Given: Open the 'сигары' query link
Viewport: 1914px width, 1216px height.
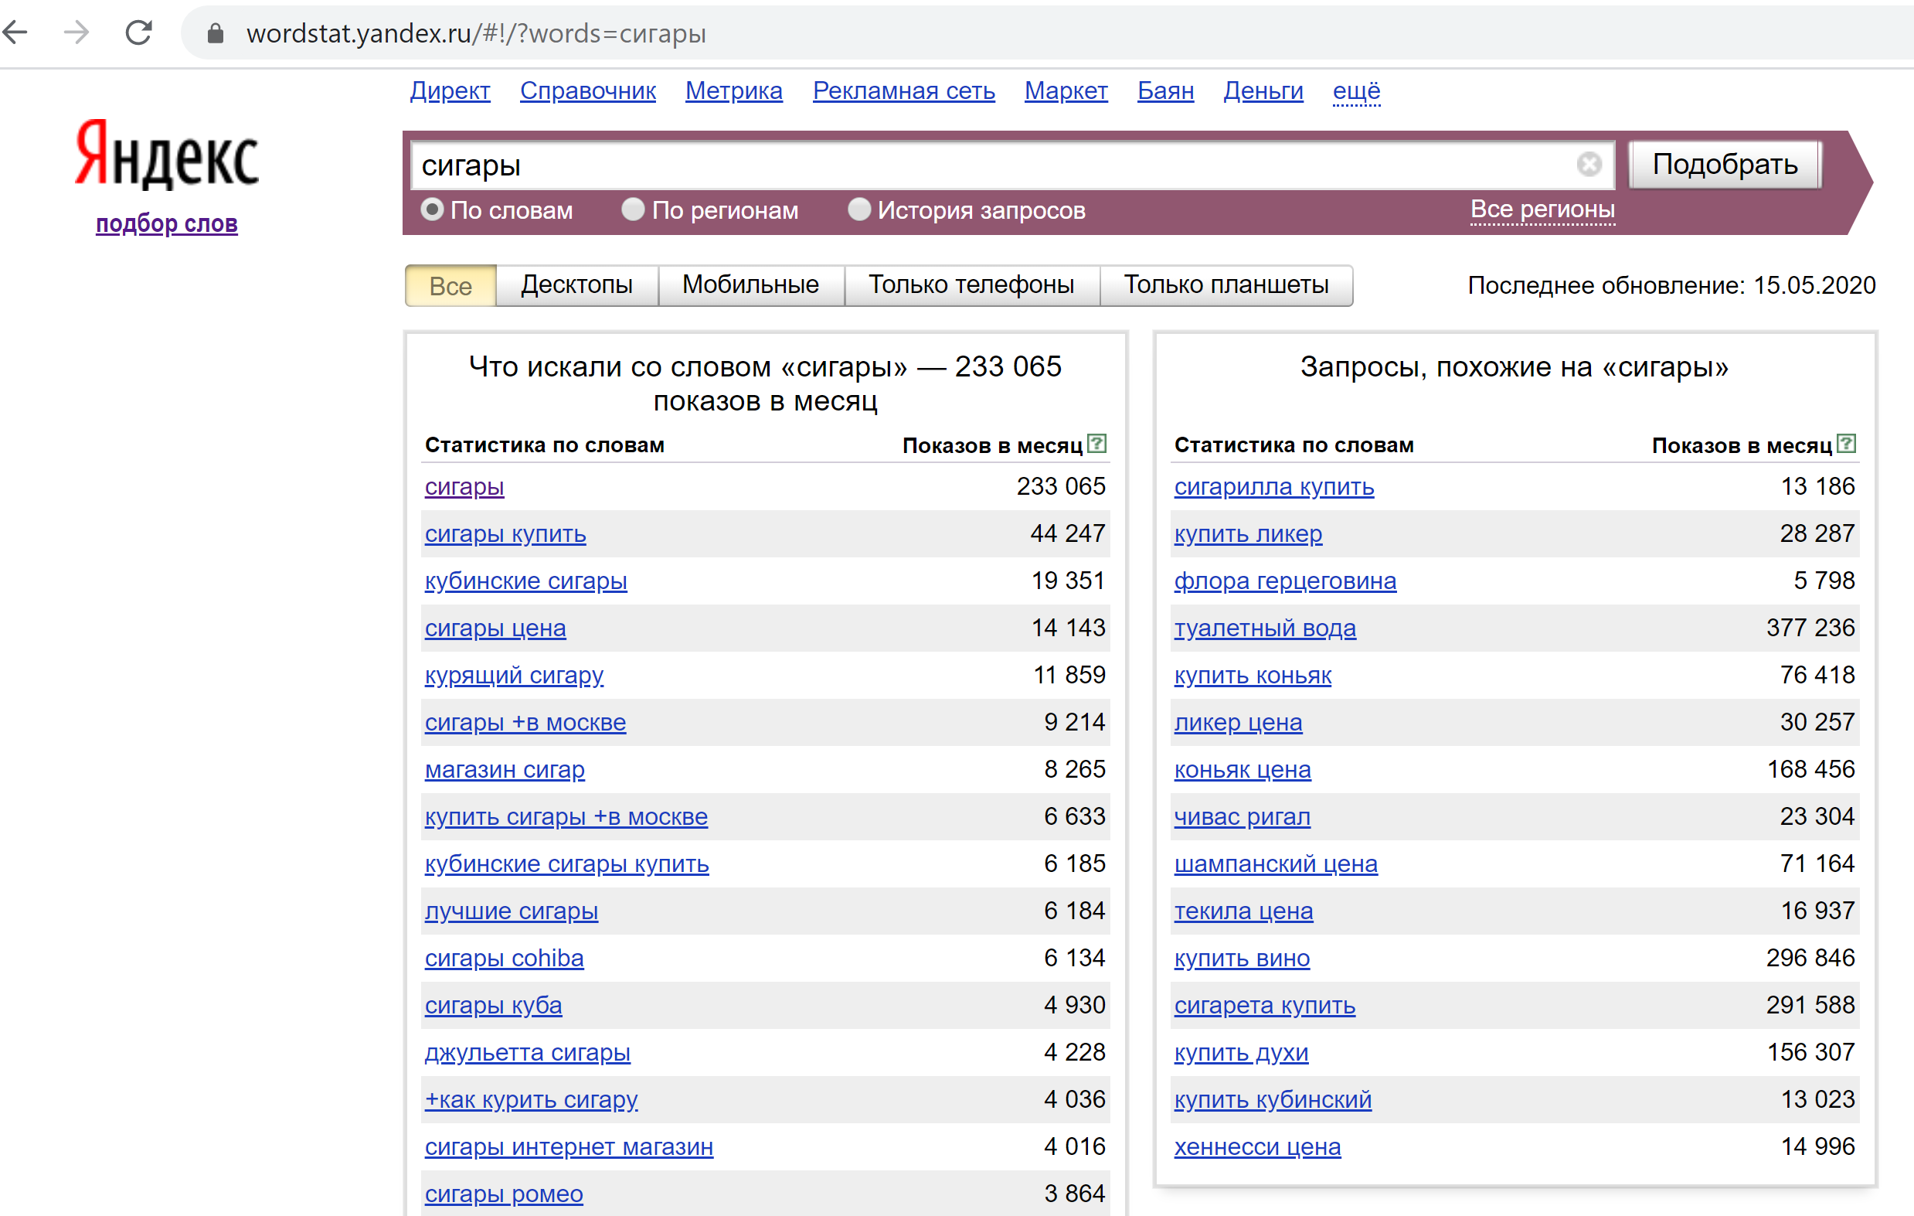Looking at the screenshot, I should pyautogui.click(x=464, y=487).
